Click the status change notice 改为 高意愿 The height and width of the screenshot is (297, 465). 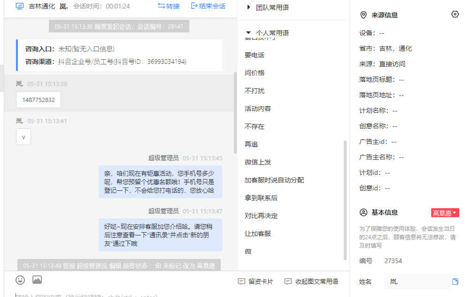[119, 266]
